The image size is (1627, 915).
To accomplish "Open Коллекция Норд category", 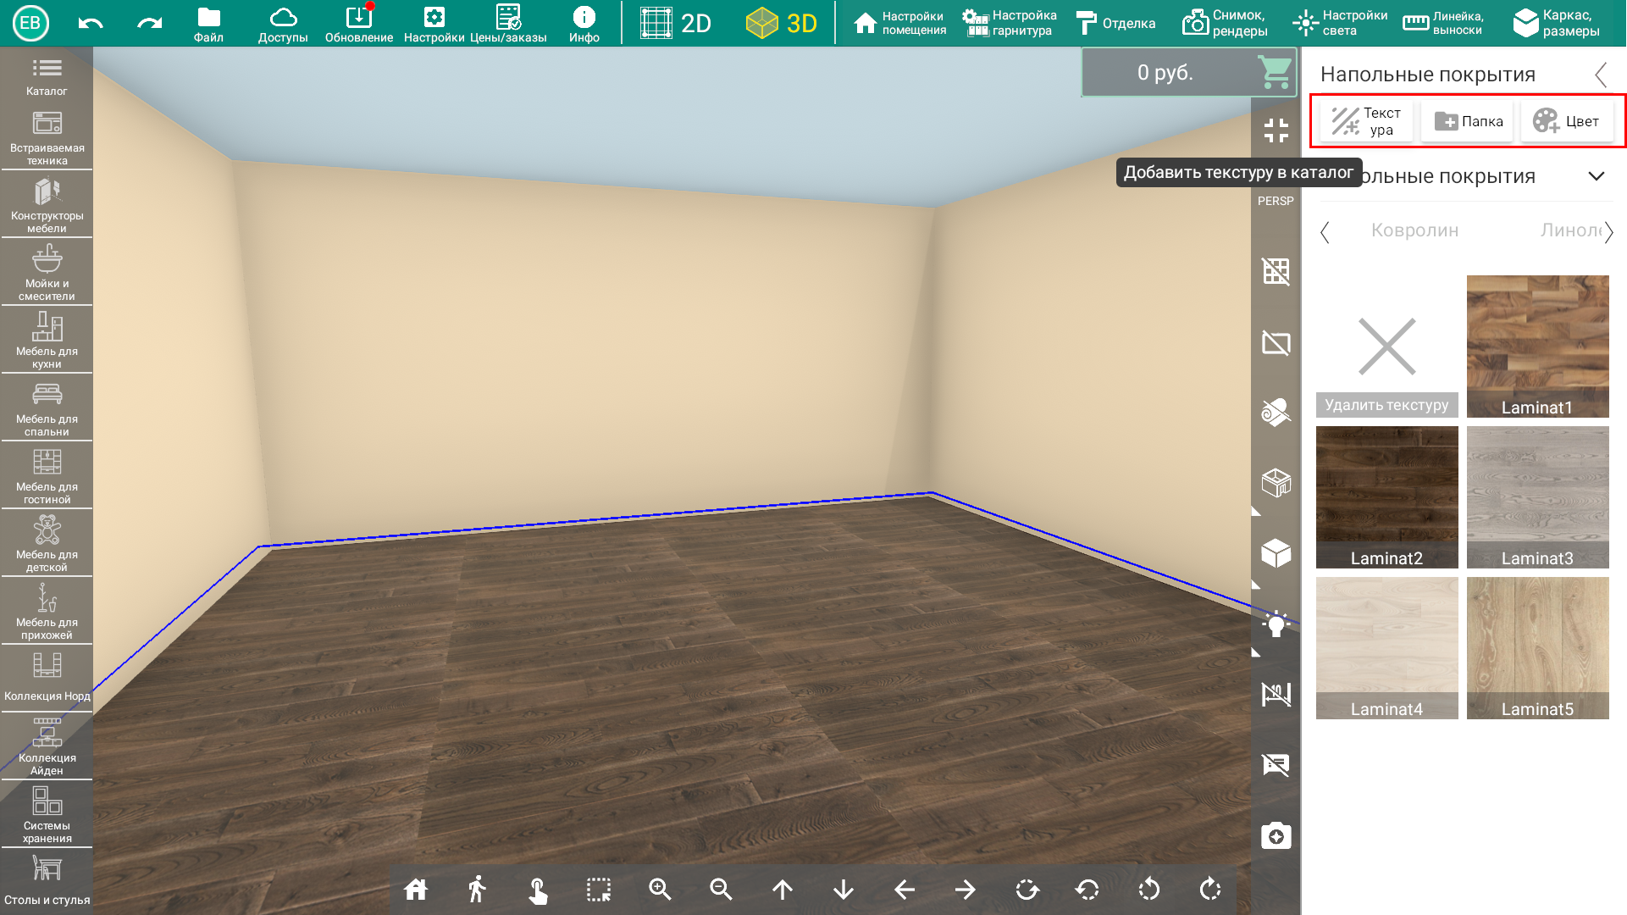I will pyautogui.click(x=47, y=678).
